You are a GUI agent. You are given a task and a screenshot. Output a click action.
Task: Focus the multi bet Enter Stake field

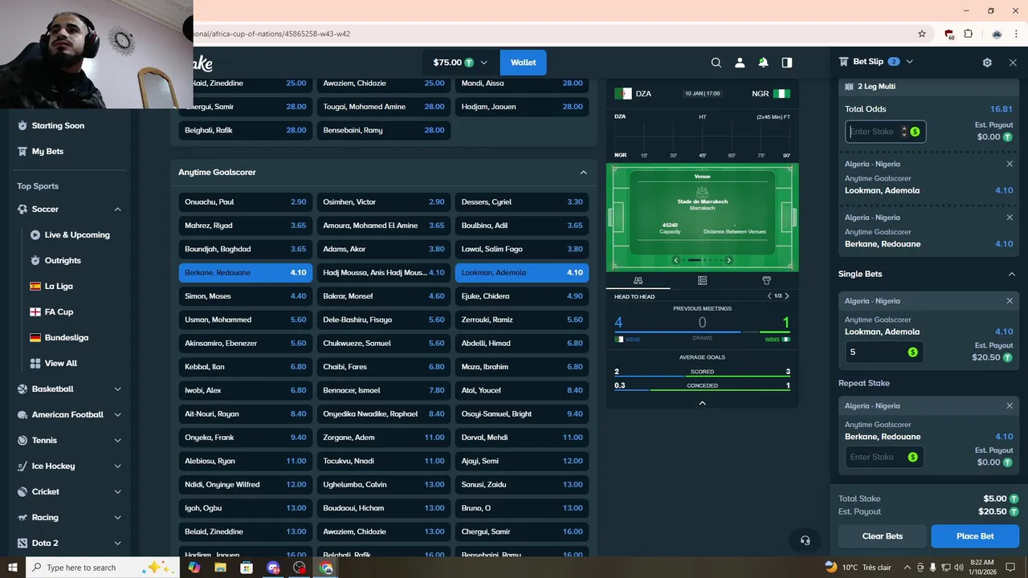click(885, 132)
